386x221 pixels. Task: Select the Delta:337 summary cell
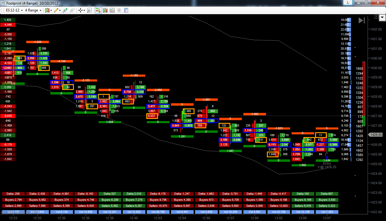[110, 194]
